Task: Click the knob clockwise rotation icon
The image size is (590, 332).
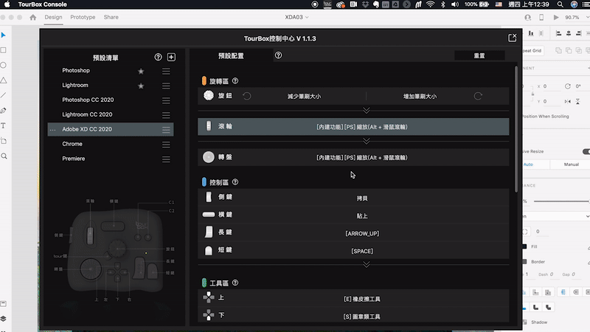Action: [478, 96]
